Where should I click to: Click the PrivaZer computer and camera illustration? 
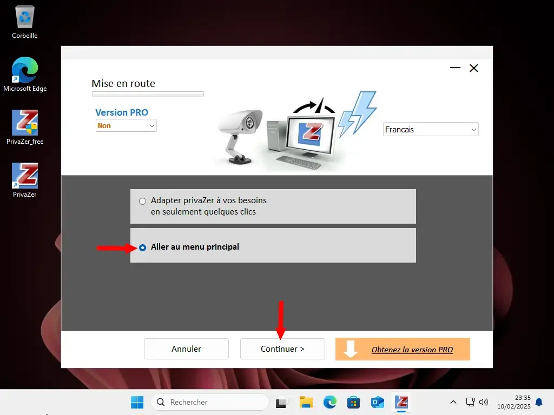(297, 131)
